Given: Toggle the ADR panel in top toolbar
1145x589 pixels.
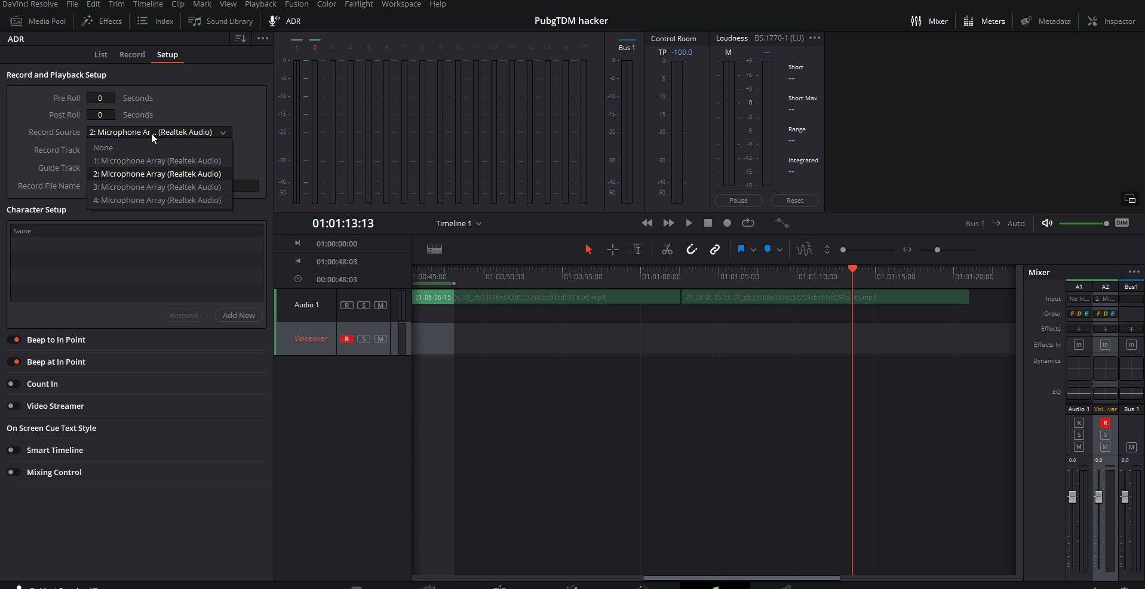Looking at the screenshot, I should (285, 21).
